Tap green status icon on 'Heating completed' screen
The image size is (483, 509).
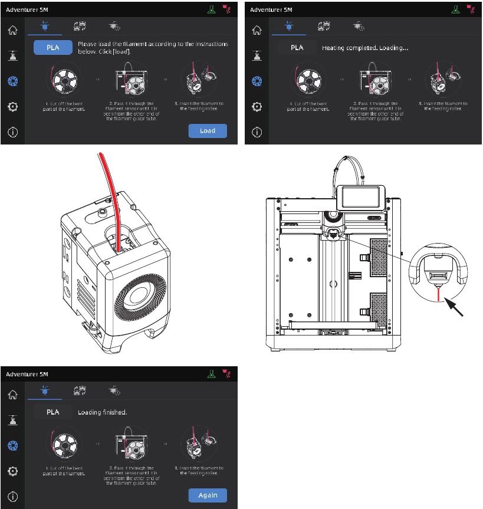(x=456, y=9)
